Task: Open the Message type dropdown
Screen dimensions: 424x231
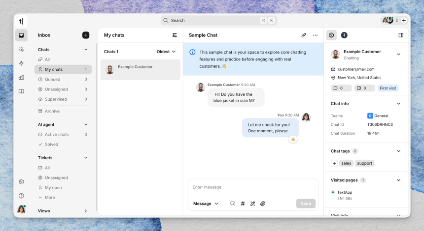Action: [x=206, y=203]
